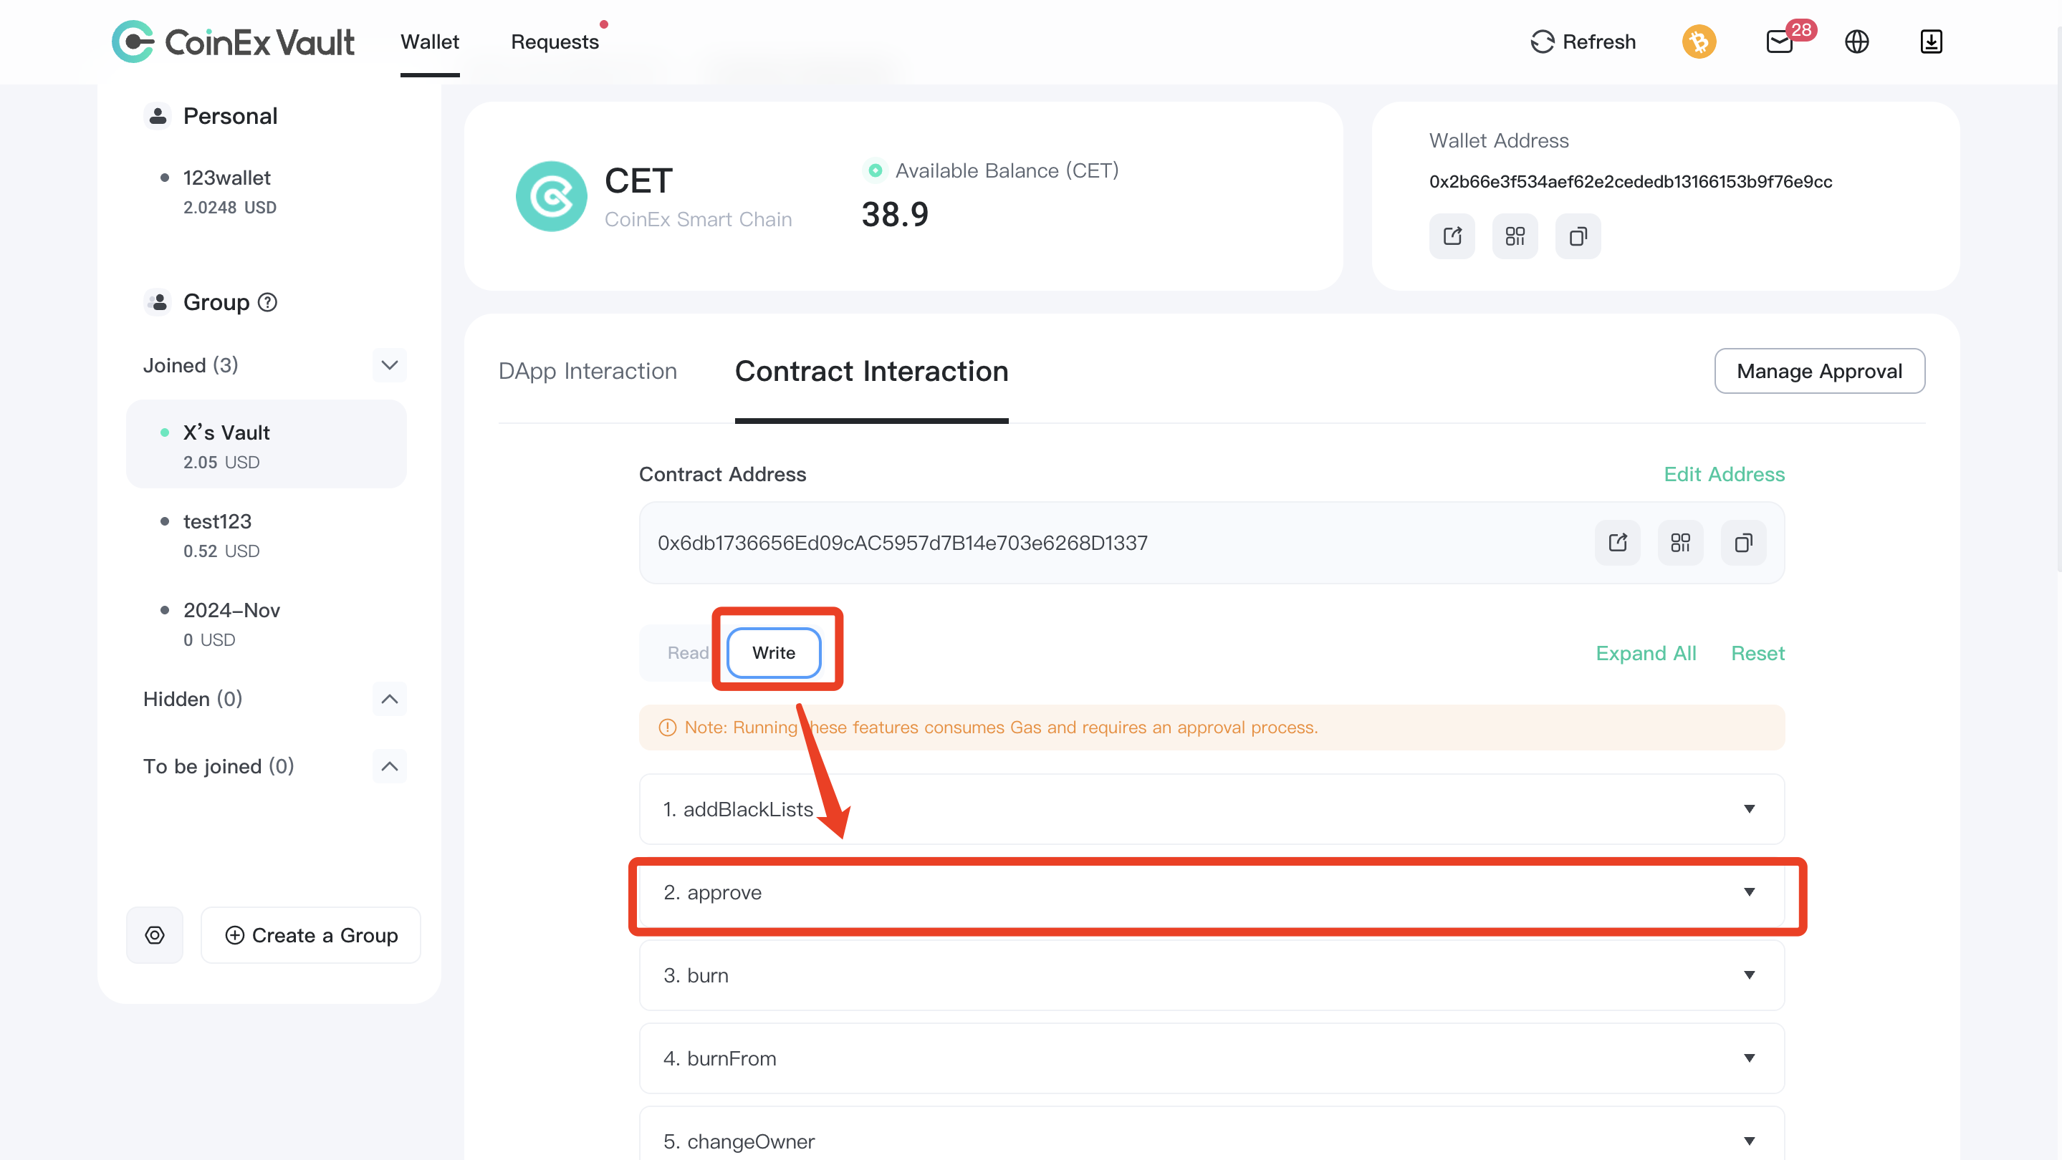Click the Wallet Address label
Screen dimensions: 2062x1160
point(1498,141)
